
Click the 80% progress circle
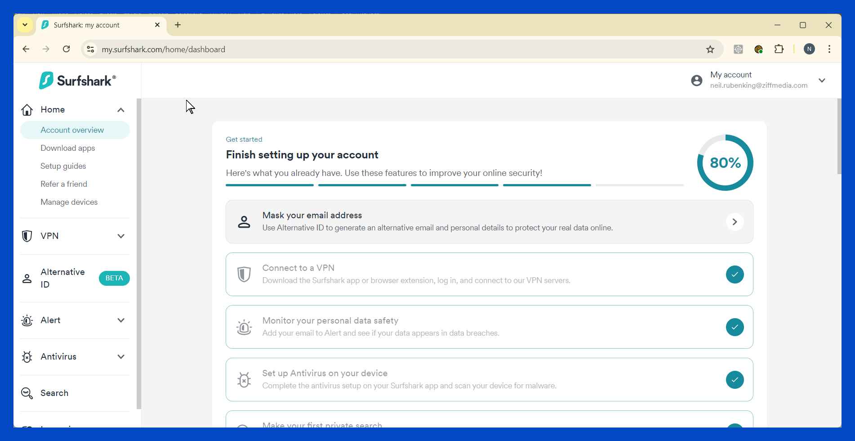[x=725, y=162]
